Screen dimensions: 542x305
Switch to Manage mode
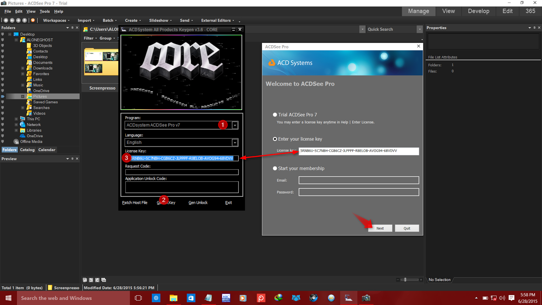(419, 11)
